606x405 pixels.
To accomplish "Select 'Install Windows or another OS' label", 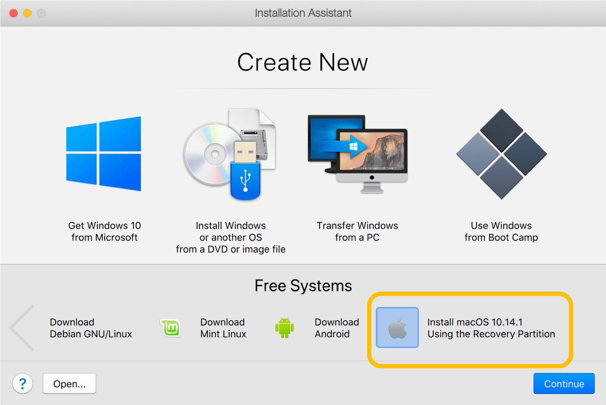I will (x=231, y=238).
